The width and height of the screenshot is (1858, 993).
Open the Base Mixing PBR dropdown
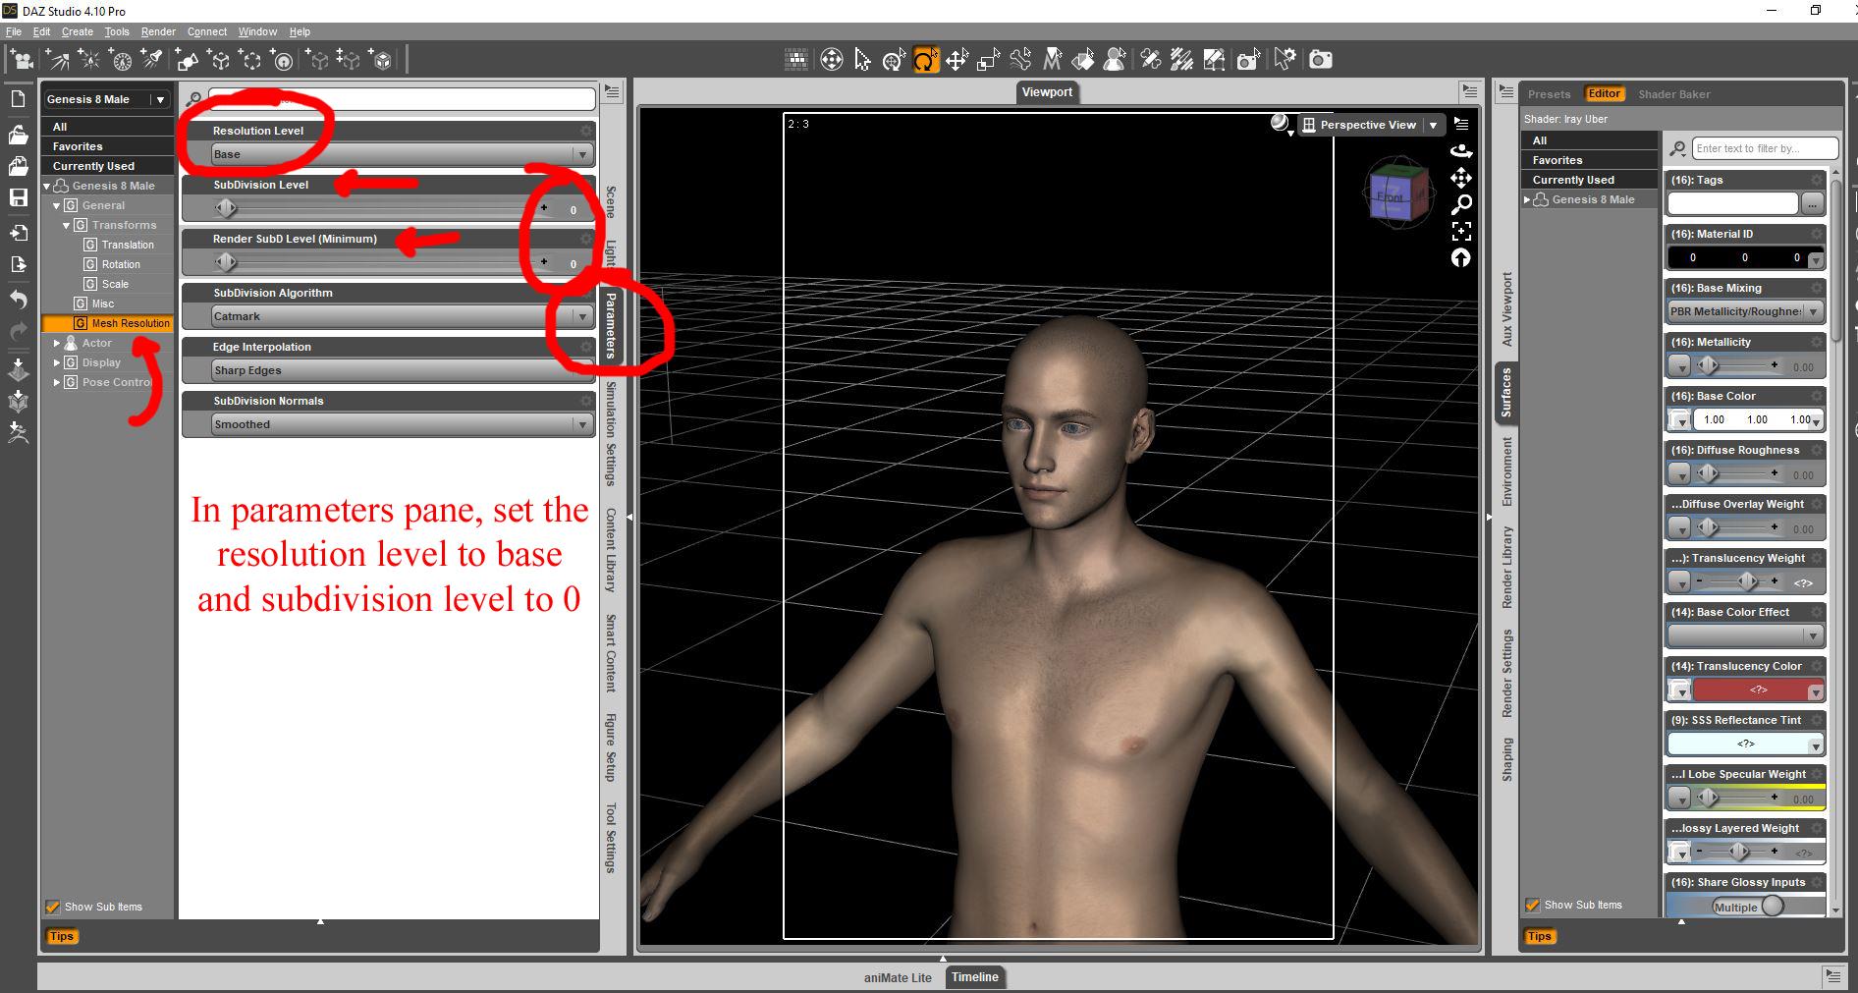1745,311
